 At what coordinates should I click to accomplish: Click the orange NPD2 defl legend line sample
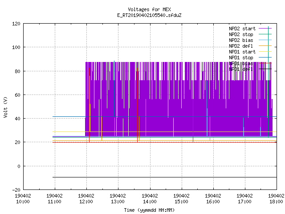[x=265, y=46]
